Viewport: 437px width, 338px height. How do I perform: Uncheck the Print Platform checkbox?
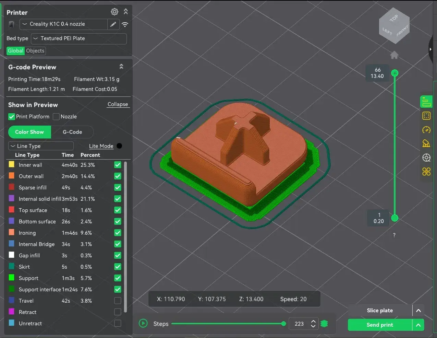(12, 117)
